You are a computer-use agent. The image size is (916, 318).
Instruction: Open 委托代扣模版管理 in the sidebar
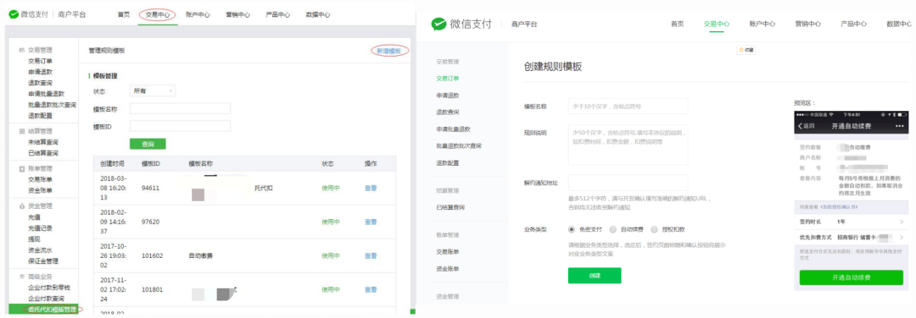point(52,310)
